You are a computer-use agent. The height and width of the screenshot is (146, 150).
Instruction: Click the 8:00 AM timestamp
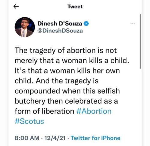click(x=27, y=138)
